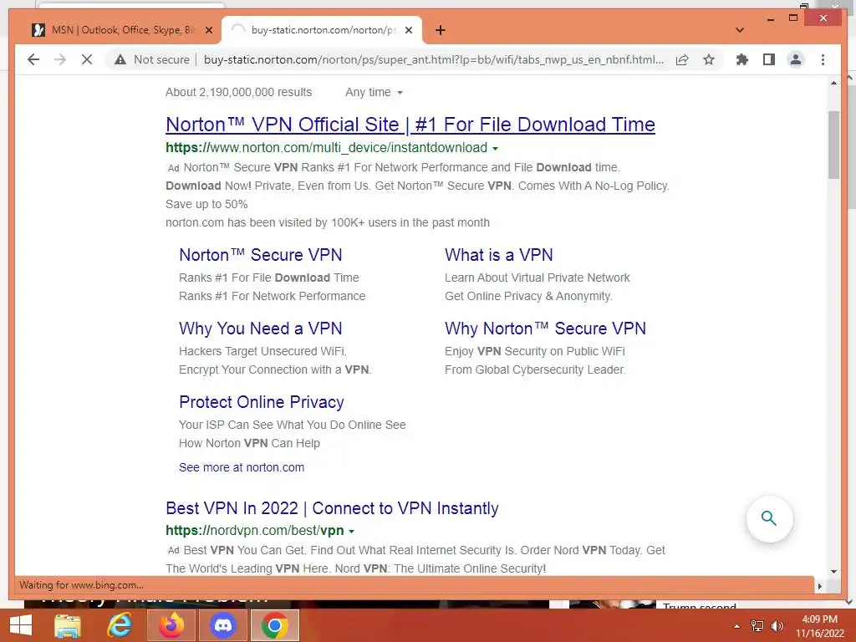
Task: Open Discord from the taskbar
Action: click(x=222, y=625)
